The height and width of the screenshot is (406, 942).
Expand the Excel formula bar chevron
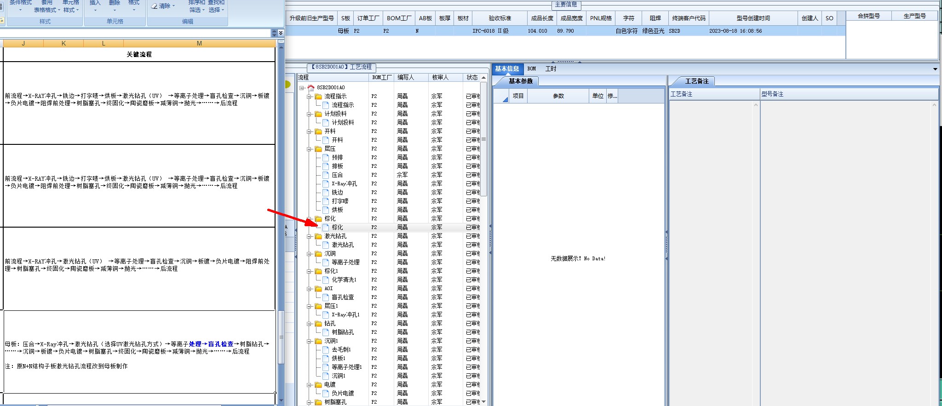click(281, 33)
